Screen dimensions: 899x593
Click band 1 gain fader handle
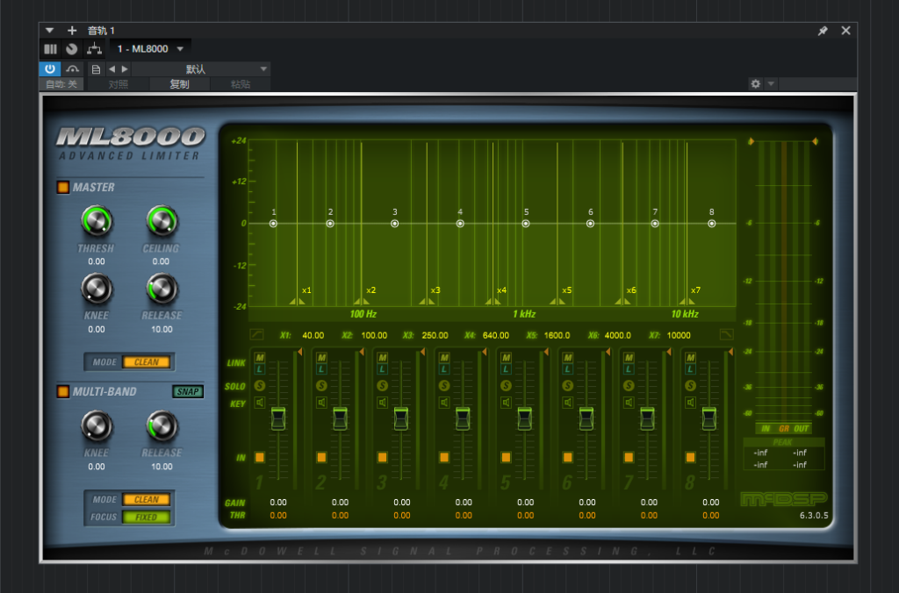click(x=278, y=418)
